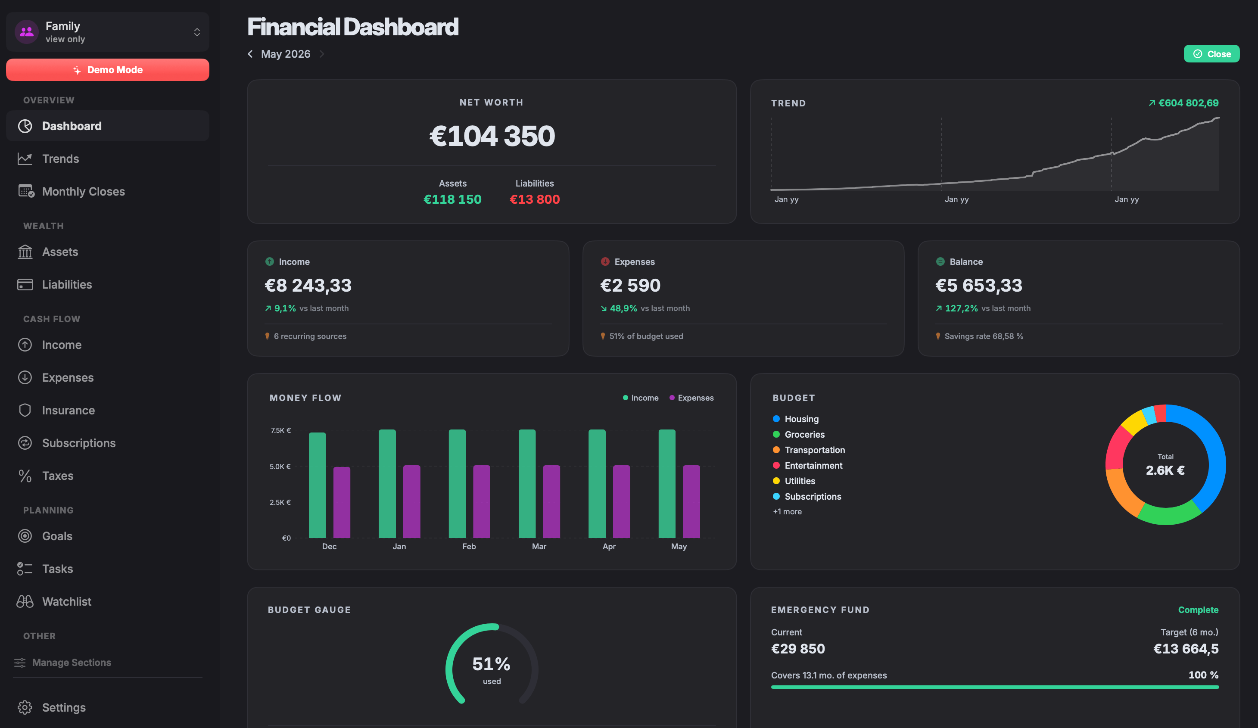Click the Dashboard pie-chart icon
Viewport: 1258px width, 728px height.
[25, 126]
